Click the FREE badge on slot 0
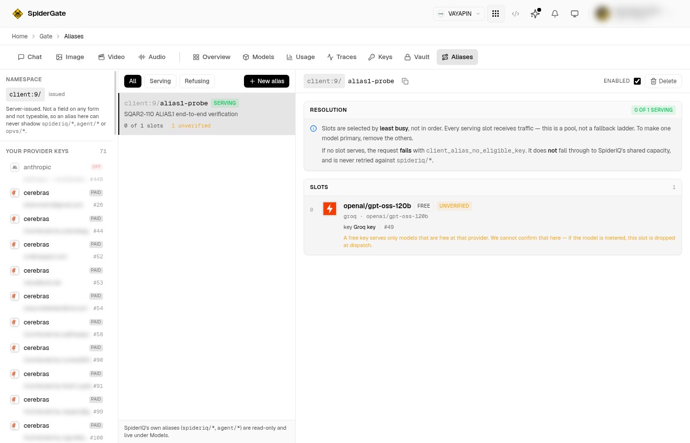Image resolution: width=690 pixels, height=443 pixels. [x=424, y=206]
